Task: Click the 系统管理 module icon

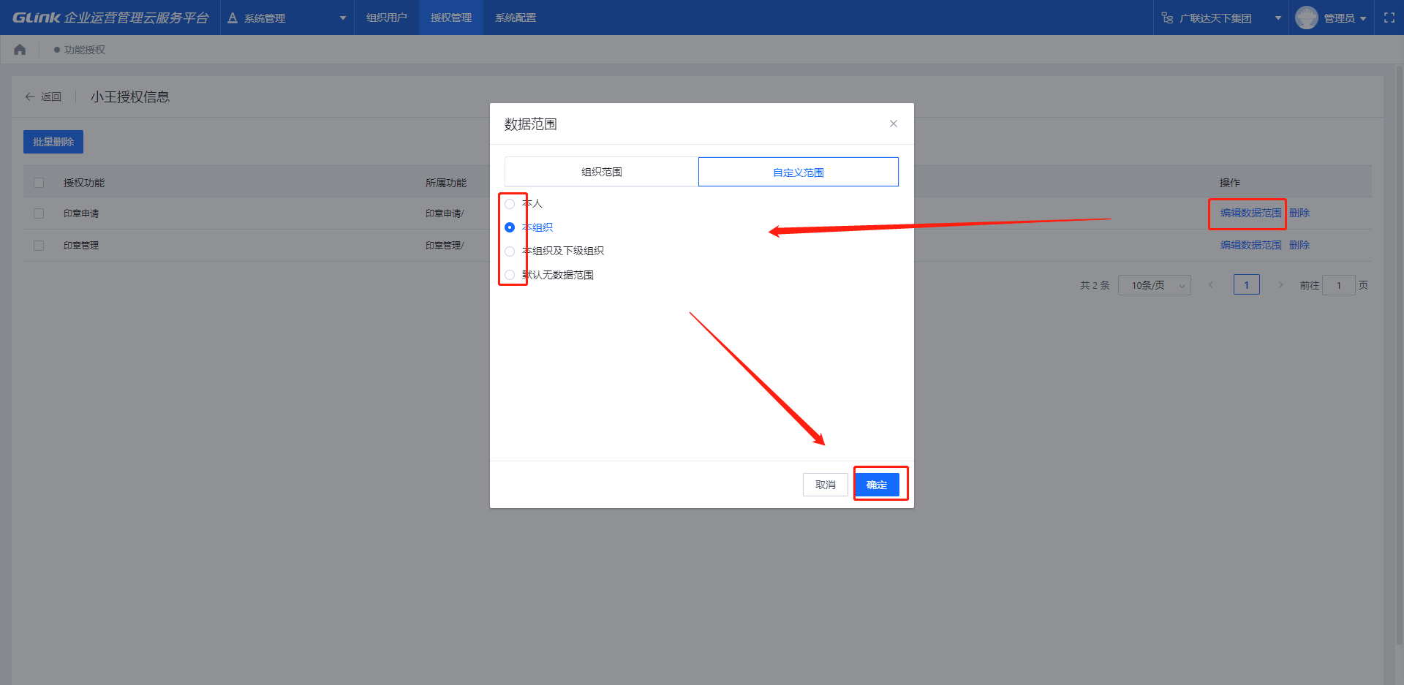Action: (x=233, y=18)
